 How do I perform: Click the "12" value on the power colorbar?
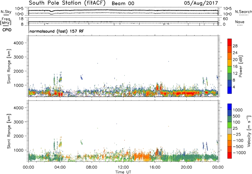(x=235, y=73)
